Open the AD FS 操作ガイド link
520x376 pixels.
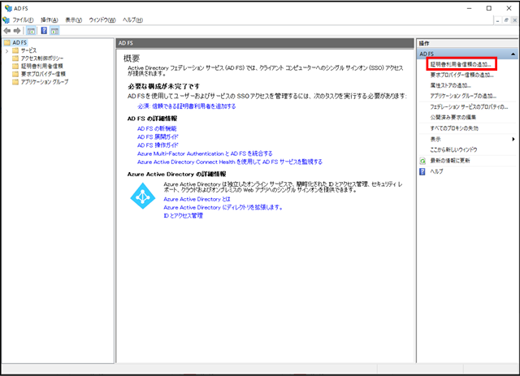(x=158, y=145)
